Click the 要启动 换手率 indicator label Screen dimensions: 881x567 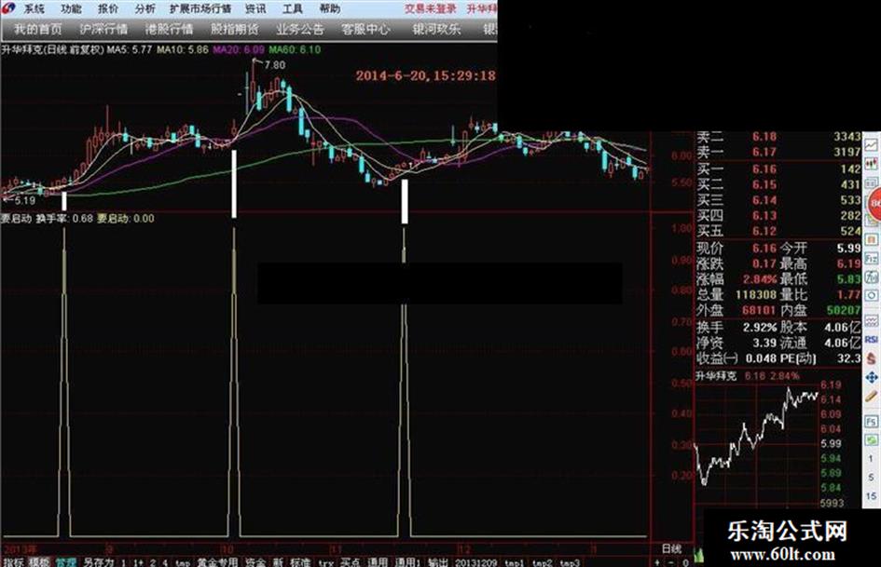pos(46,219)
